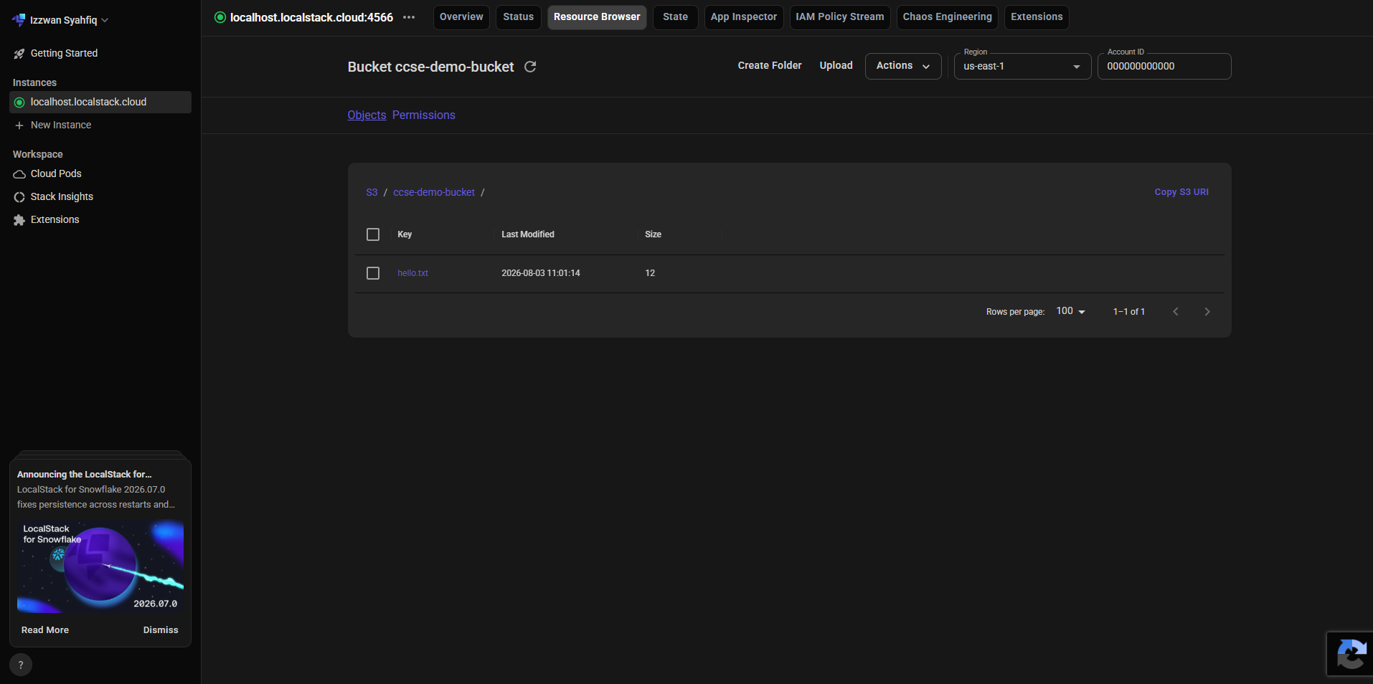Sort by the Last Modified column header
Image resolution: width=1373 pixels, height=684 pixels.
click(x=528, y=234)
